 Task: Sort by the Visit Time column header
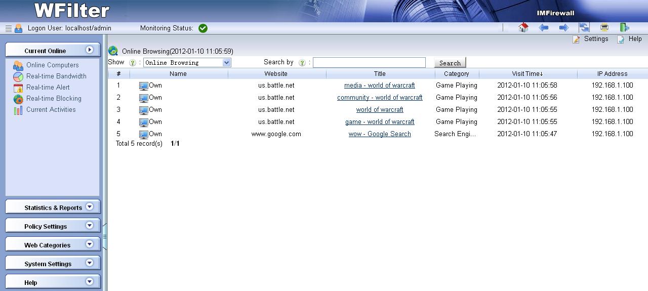[x=528, y=74]
